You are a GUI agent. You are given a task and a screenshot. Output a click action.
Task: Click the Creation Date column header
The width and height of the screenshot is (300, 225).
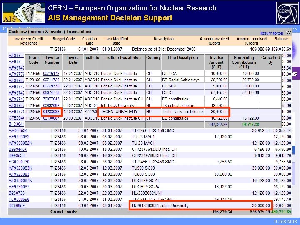pyautogui.click(x=89, y=41)
